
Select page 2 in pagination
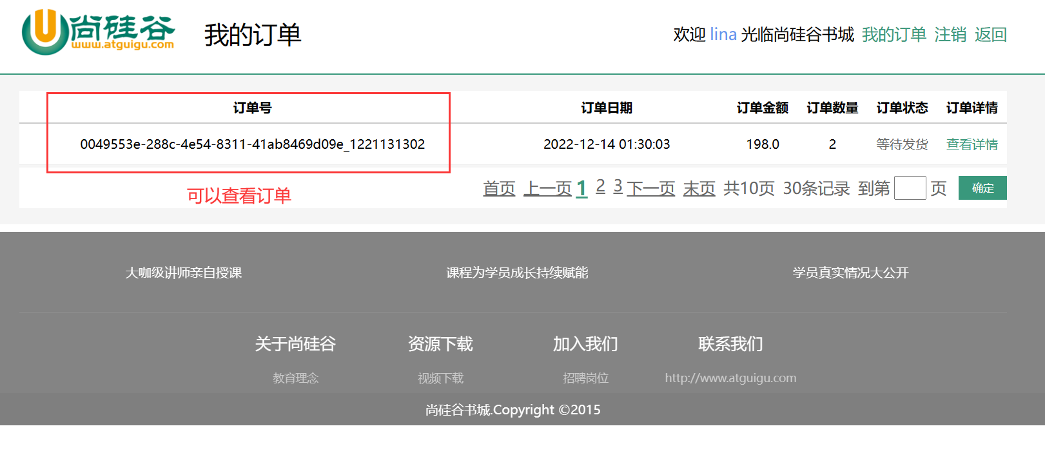pos(600,186)
